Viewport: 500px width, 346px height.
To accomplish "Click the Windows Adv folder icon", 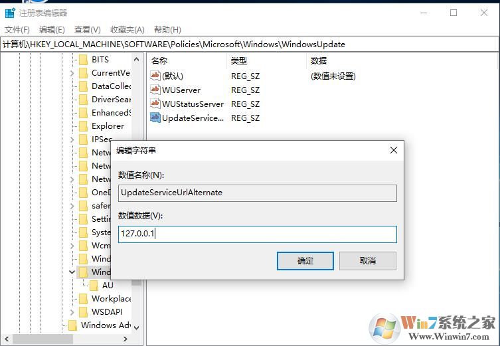I will pos(72,325).
